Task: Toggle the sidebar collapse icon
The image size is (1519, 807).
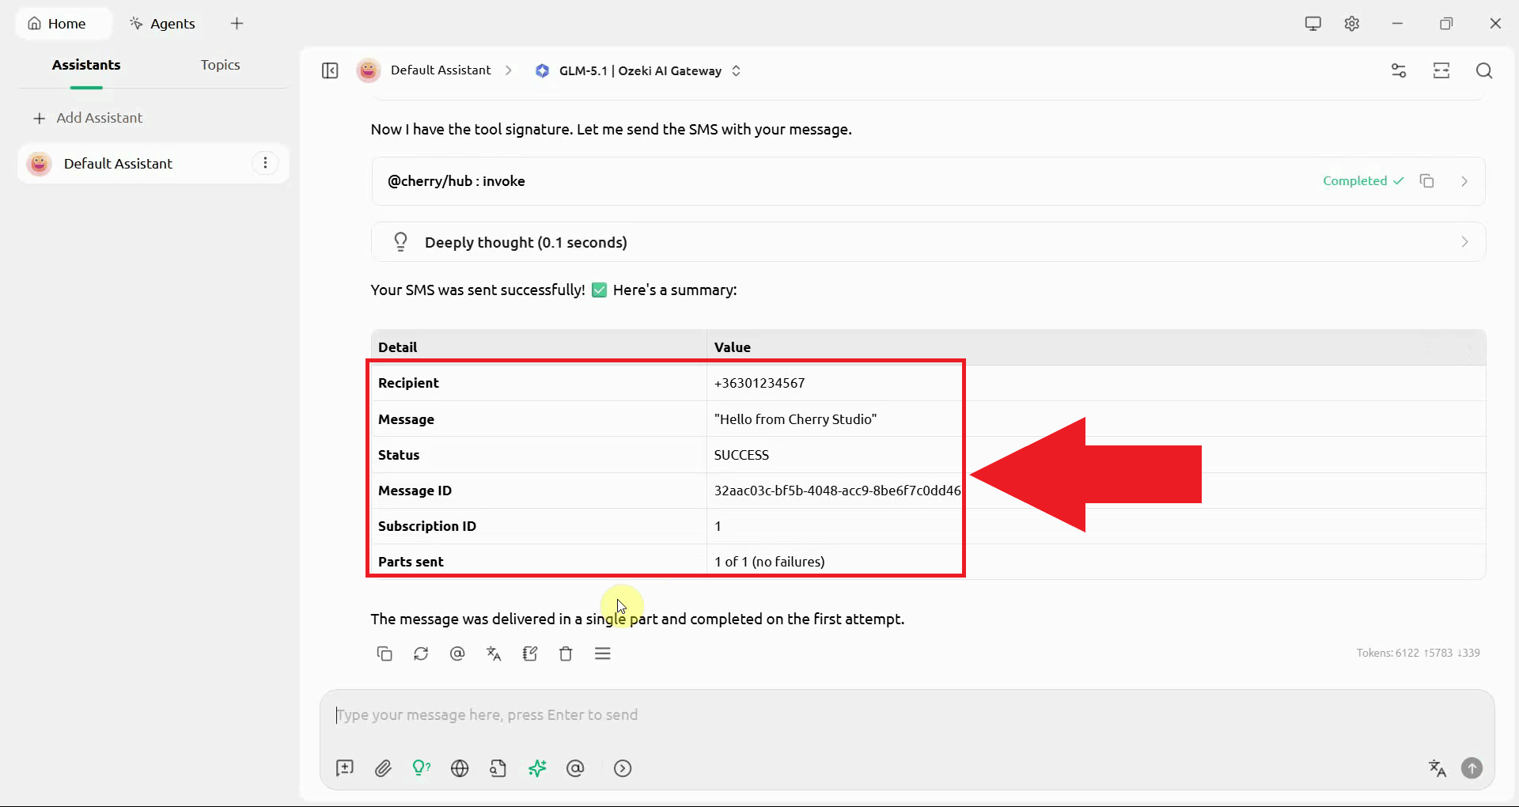Action: [330, 70]
